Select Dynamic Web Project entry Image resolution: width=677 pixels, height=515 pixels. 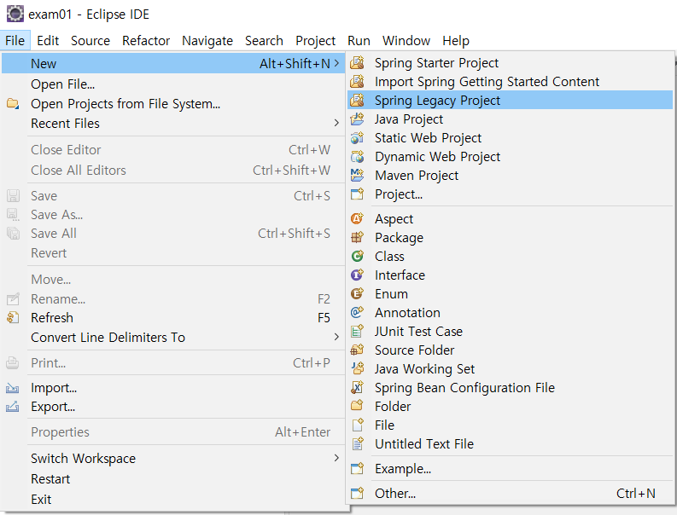coord(510,157)
